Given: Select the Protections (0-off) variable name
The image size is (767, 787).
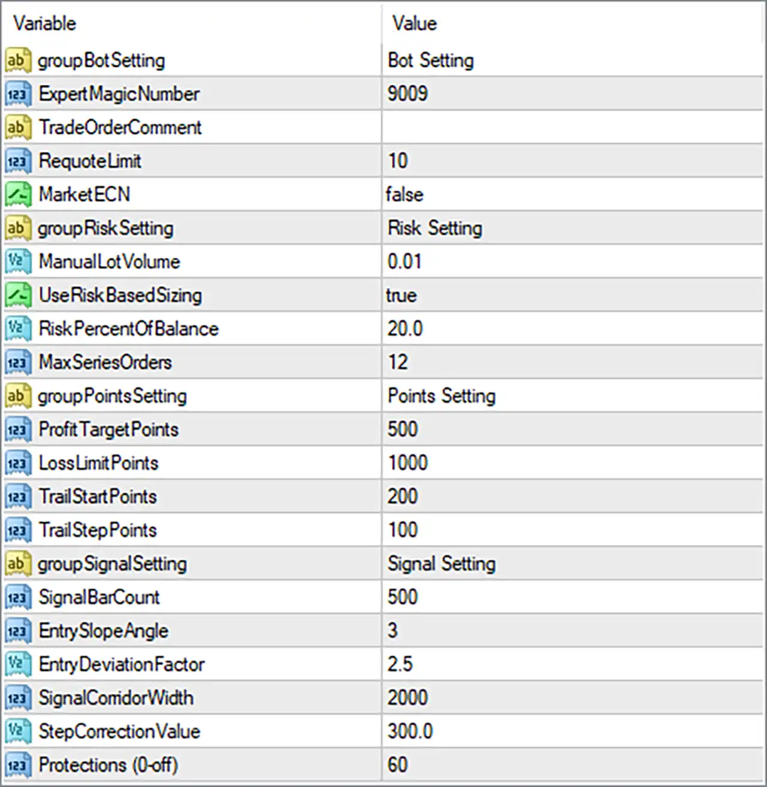Looking at the screenshot, I should 108,765.
